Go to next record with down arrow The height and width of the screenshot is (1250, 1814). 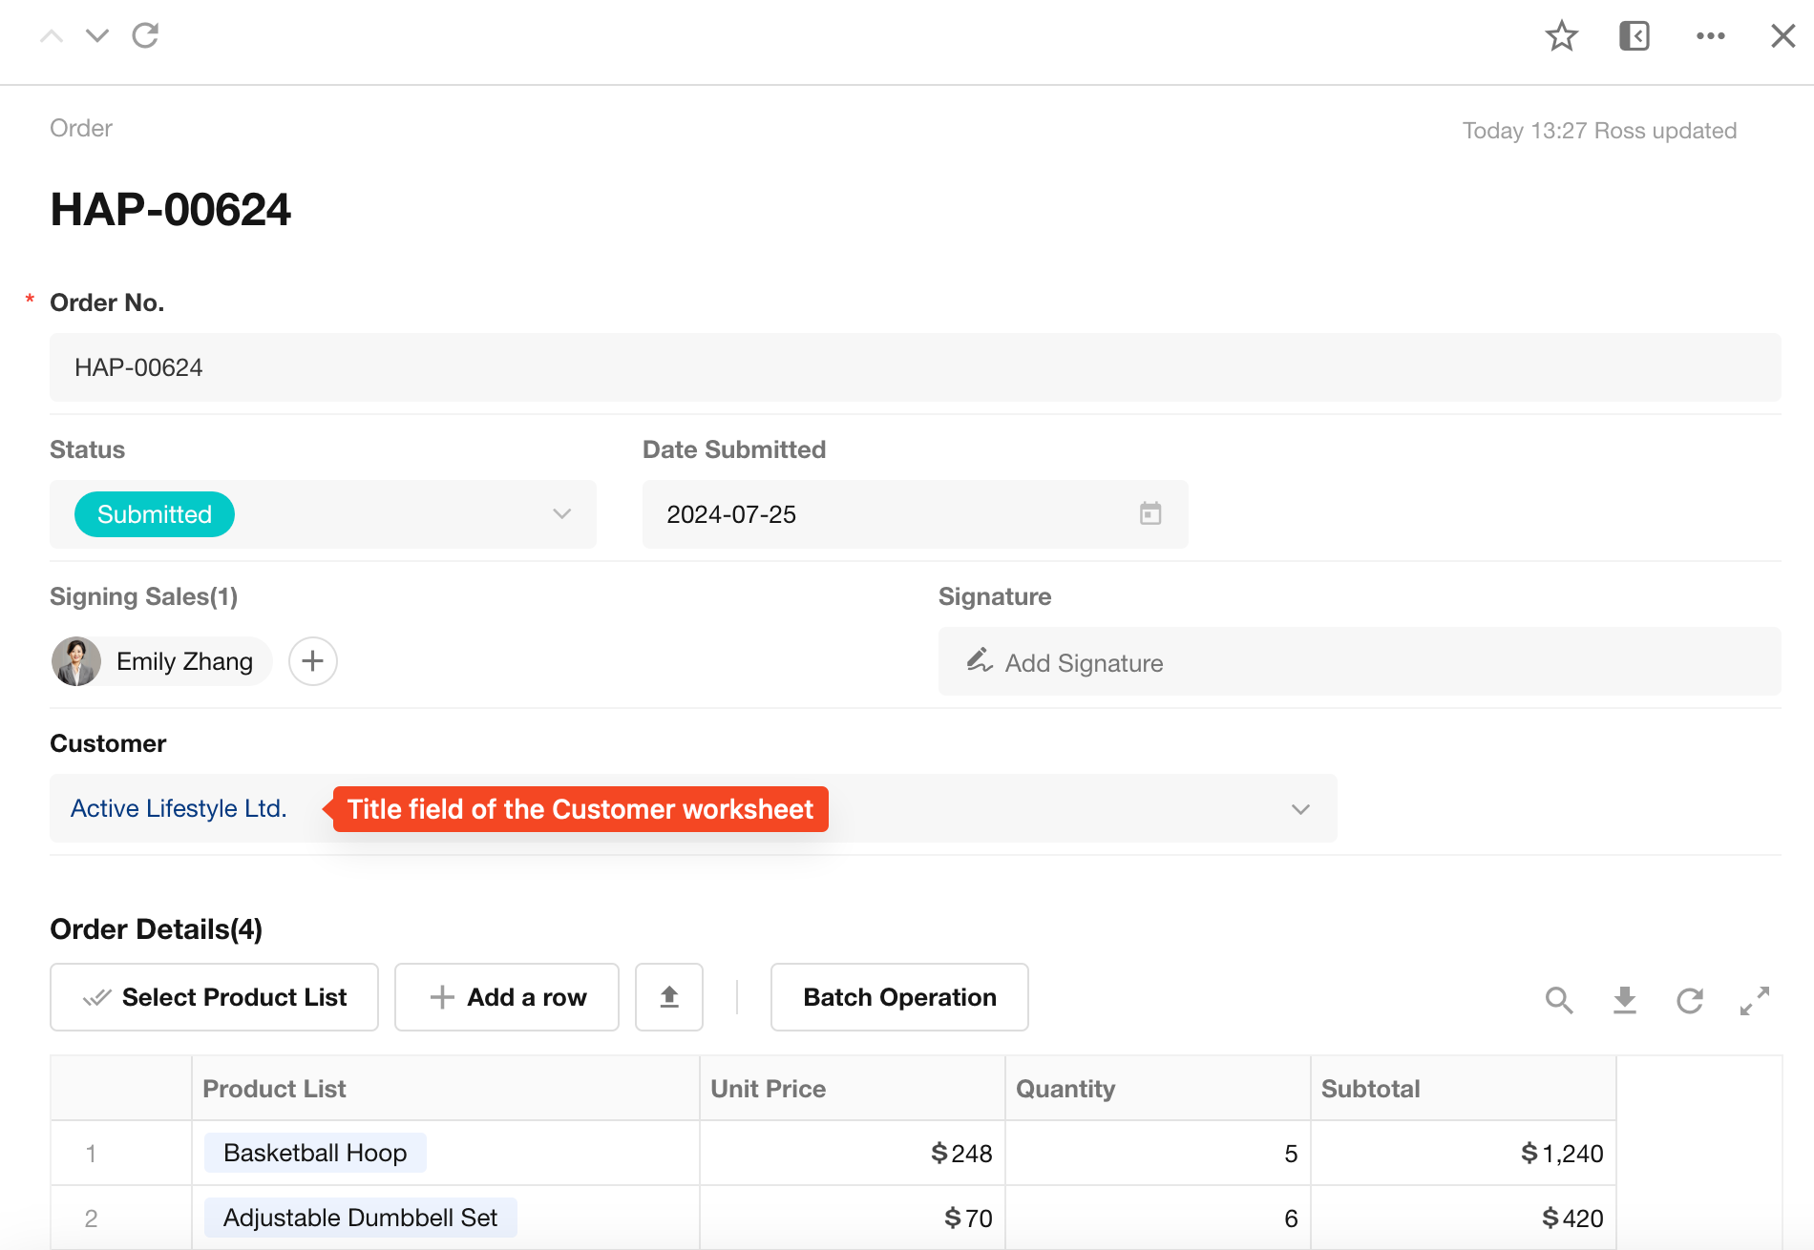point(97,36)
